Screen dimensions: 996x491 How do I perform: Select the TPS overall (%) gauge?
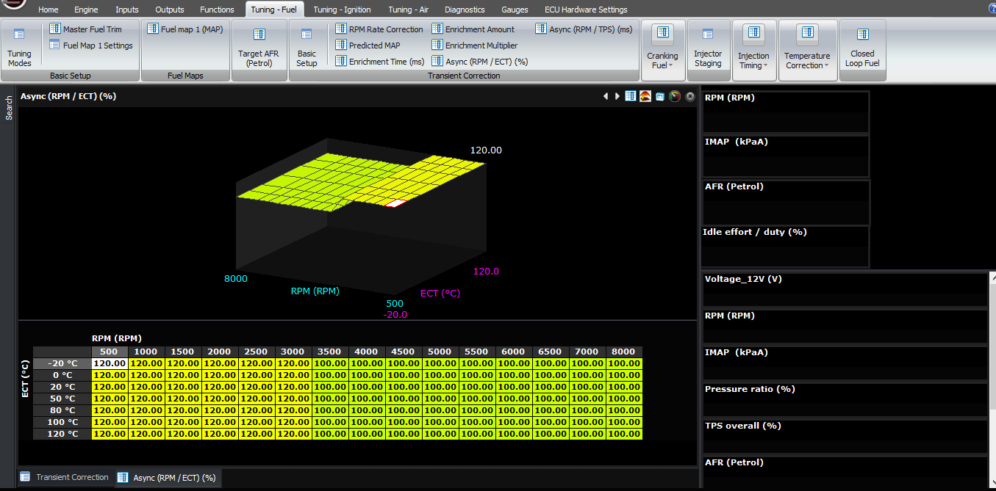(845, 437)
